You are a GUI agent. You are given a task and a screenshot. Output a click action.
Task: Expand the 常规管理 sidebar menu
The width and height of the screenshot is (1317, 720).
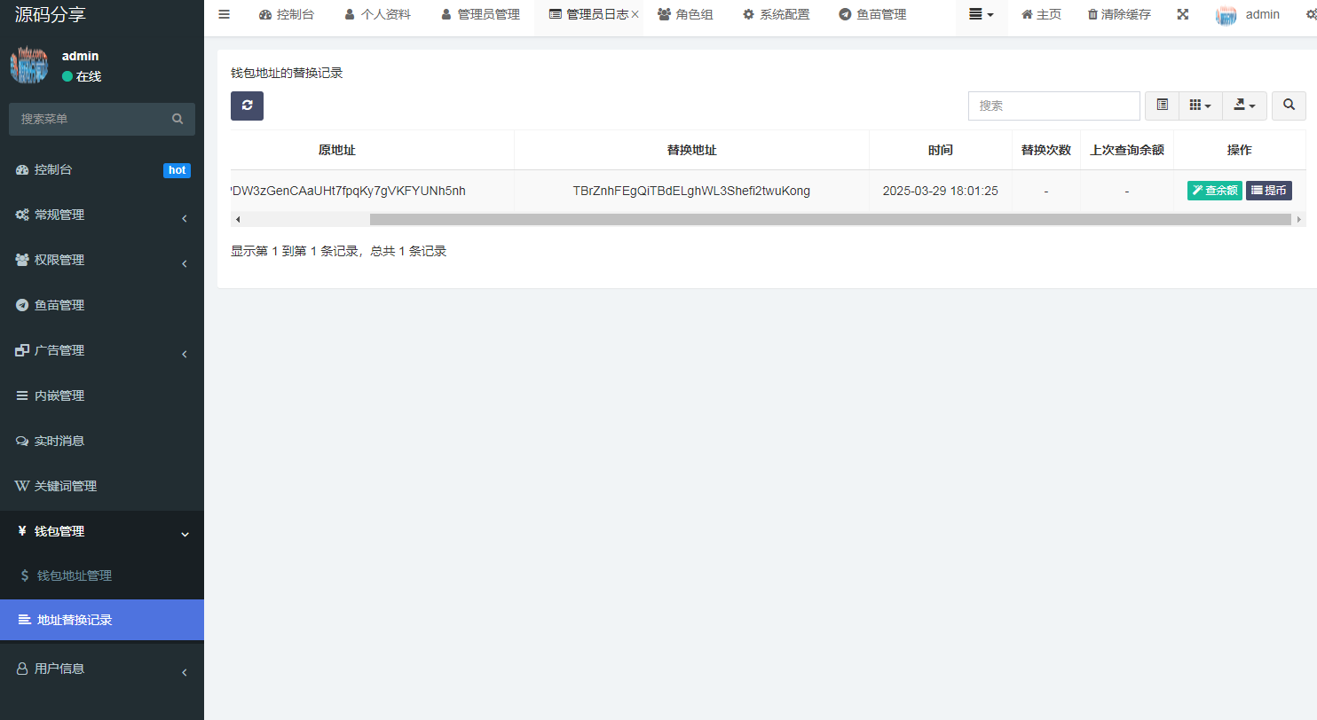tap(102, 215)
